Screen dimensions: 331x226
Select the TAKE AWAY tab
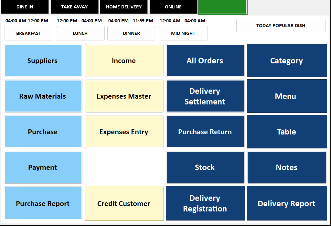(74, 7)
